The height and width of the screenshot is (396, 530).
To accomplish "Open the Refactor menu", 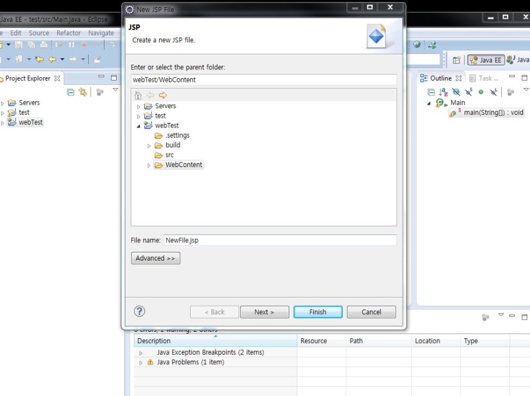I will pyautogui.click(x=69, y=33).
